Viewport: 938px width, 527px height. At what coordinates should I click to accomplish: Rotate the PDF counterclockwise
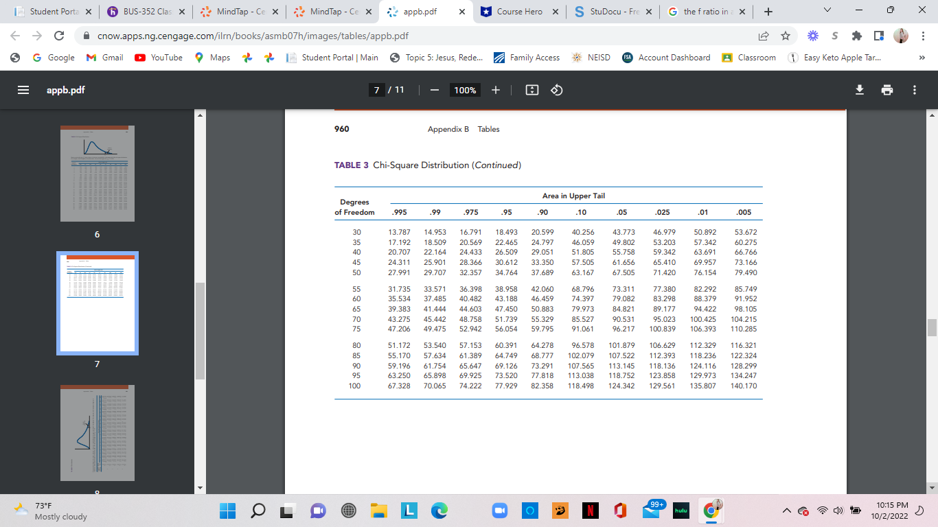pos(557,90)
